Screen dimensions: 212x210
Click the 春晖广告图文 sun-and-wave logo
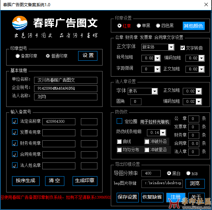pos(20,23)
